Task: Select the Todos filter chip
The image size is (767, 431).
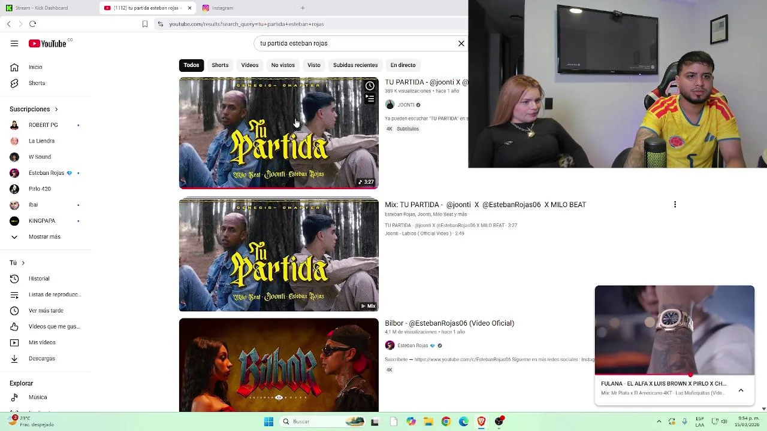Action: [x=191, y=65]
